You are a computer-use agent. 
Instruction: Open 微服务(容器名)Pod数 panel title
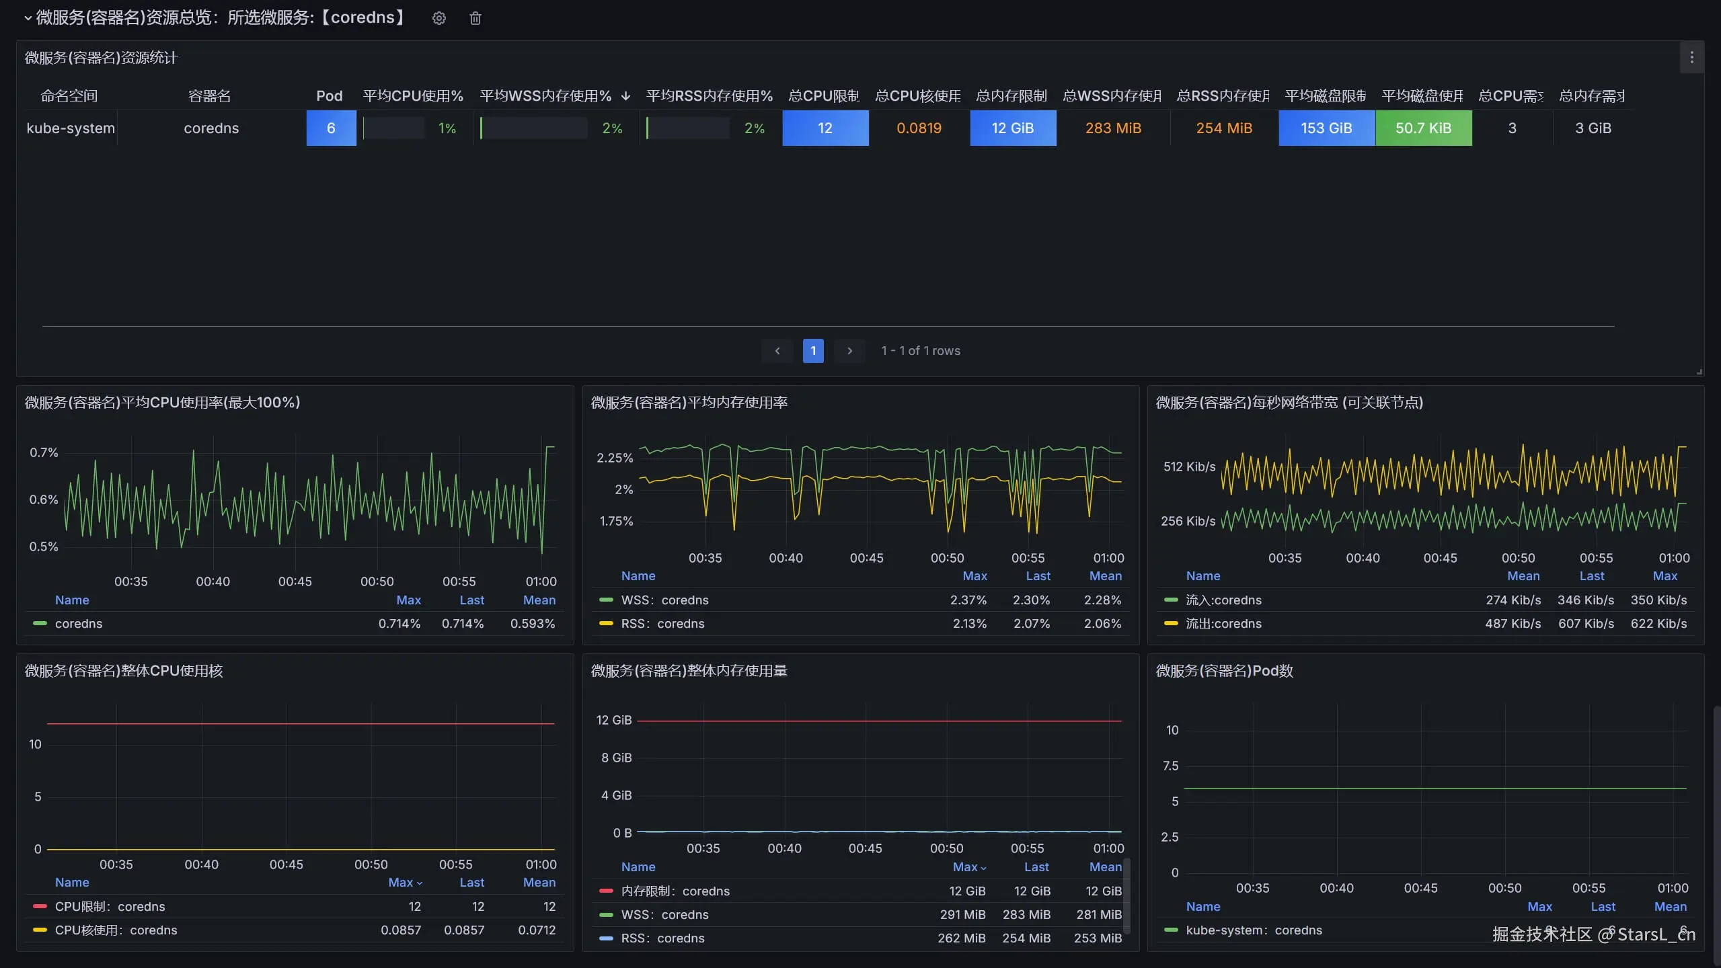tap(1223, 671)
